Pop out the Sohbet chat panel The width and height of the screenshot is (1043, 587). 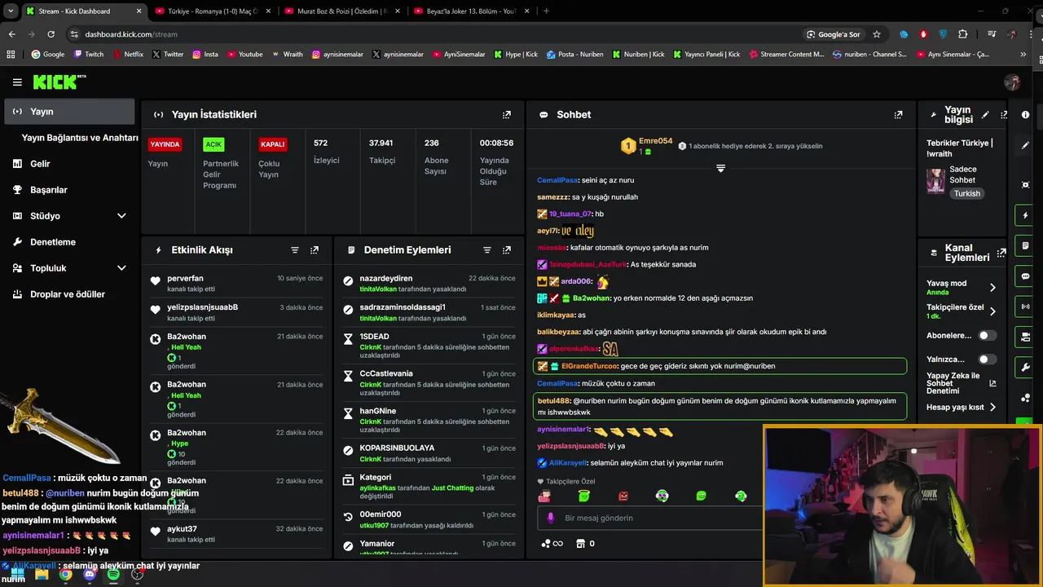point(898,115)
